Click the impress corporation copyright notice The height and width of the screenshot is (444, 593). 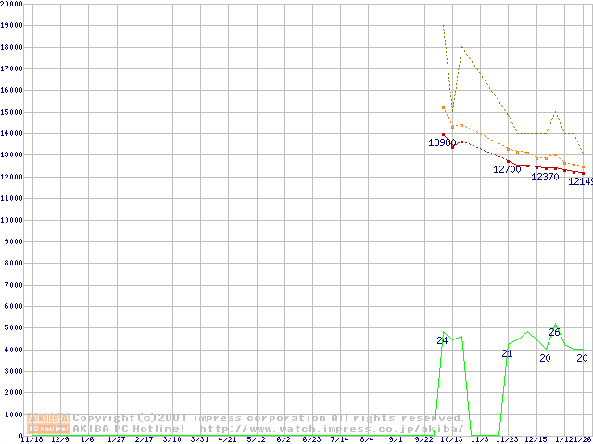coord(269,418)
